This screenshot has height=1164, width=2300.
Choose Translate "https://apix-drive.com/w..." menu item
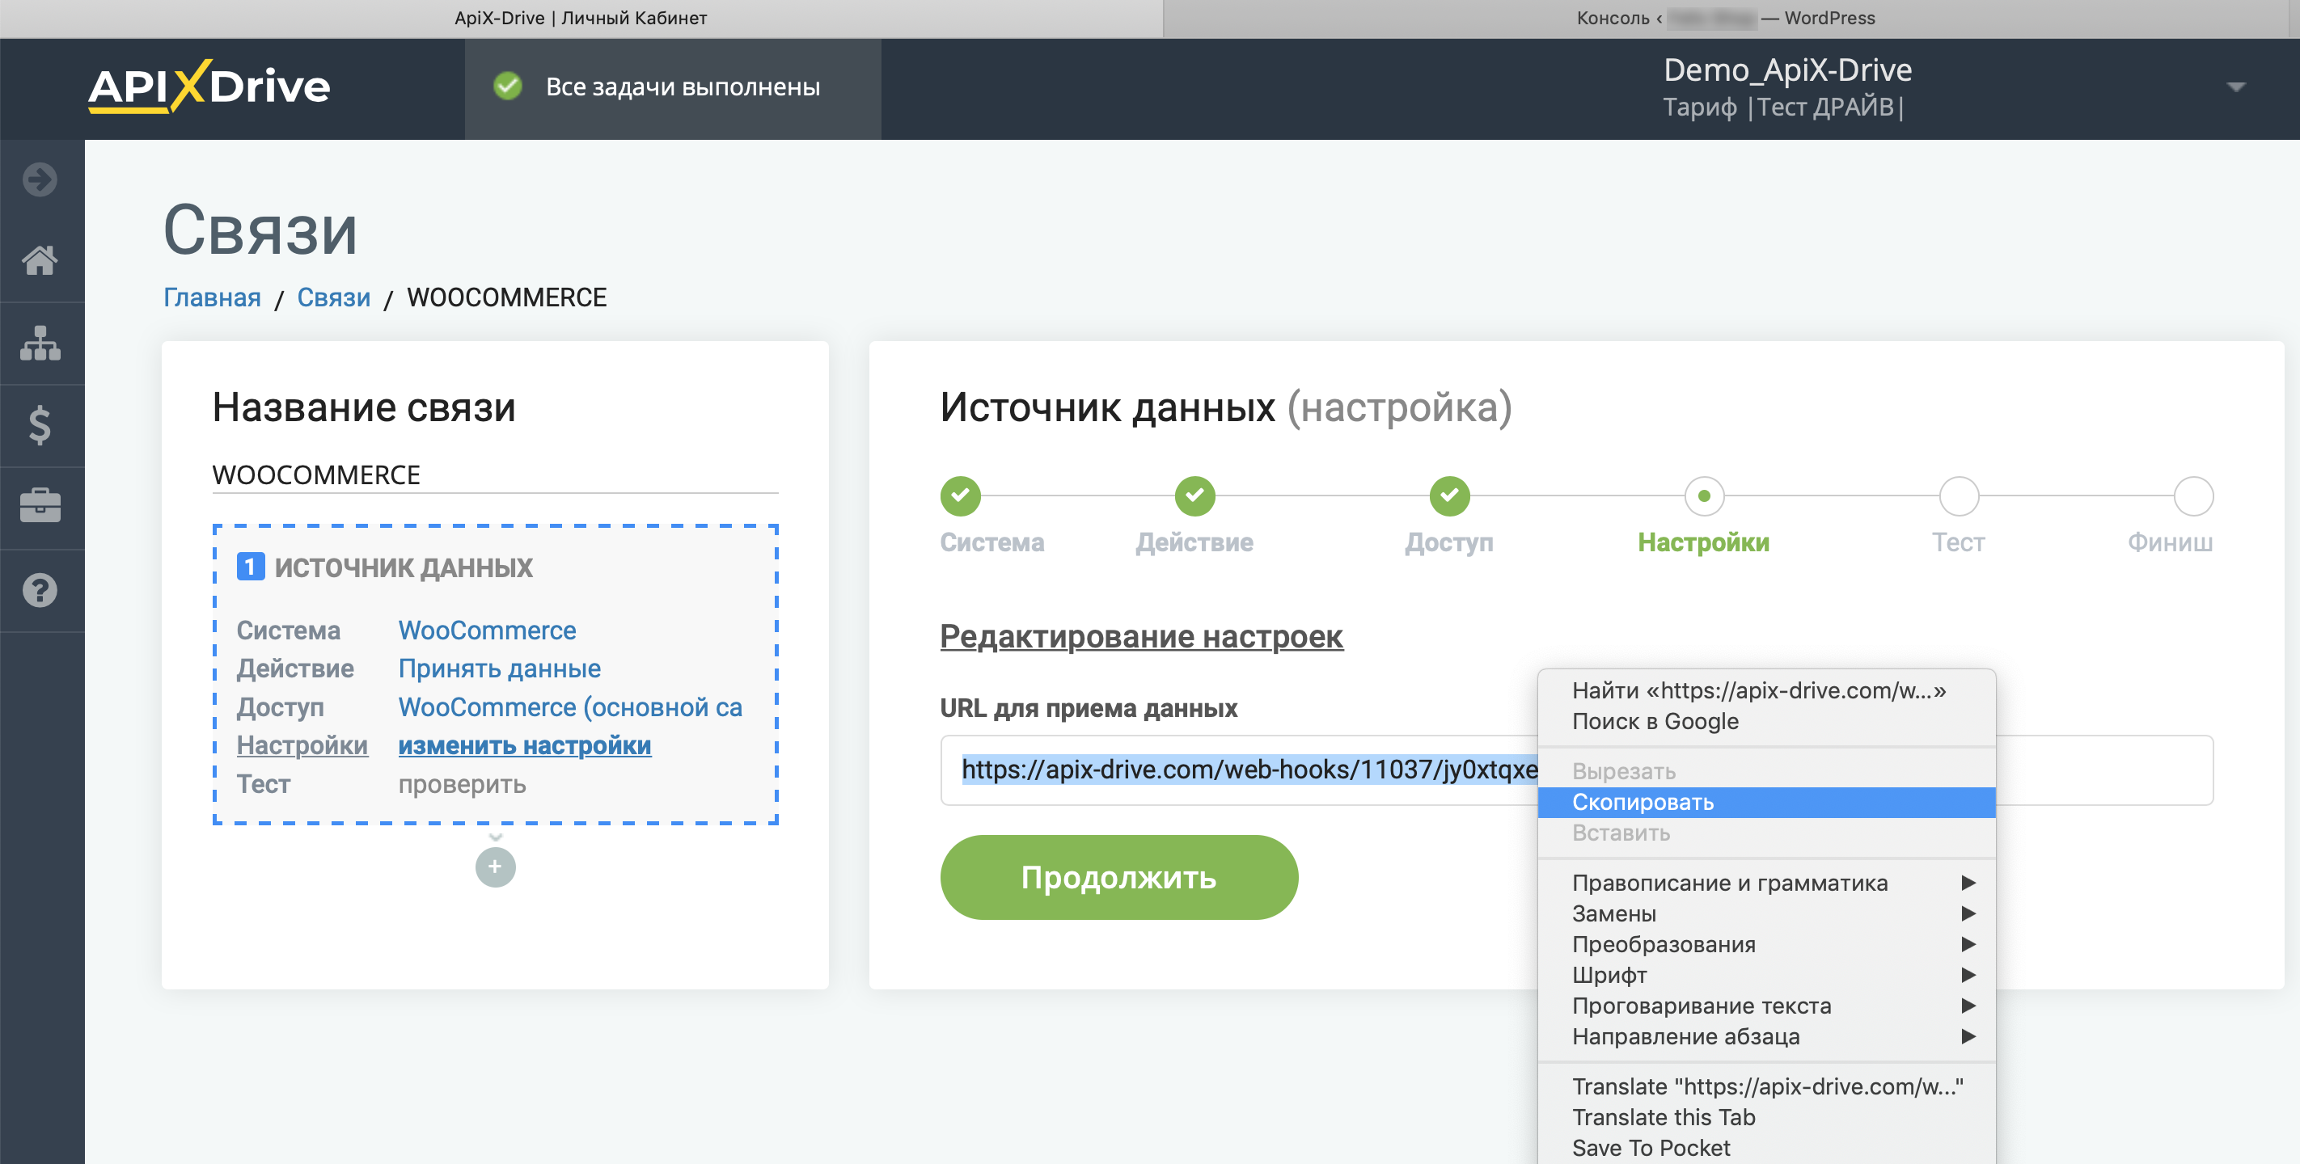pyautogui.click(x=1766, y=1086)
